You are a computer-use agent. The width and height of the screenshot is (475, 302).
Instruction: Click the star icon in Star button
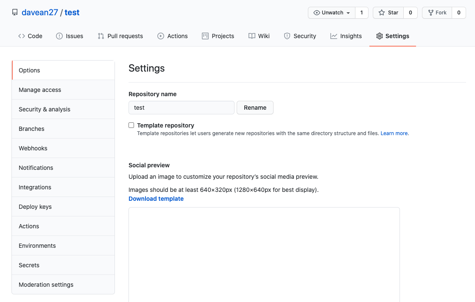tap(382, 13)
